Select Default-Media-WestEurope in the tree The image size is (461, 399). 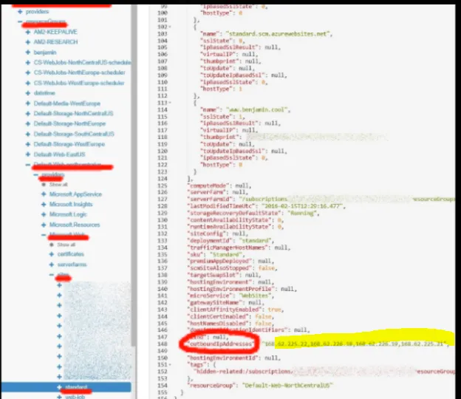click(66, 103)
